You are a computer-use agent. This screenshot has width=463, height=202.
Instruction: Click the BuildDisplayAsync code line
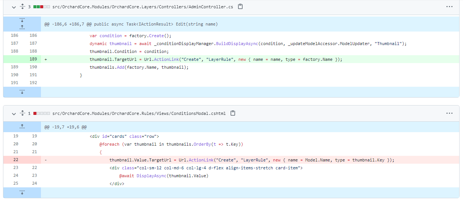(248, 44)
